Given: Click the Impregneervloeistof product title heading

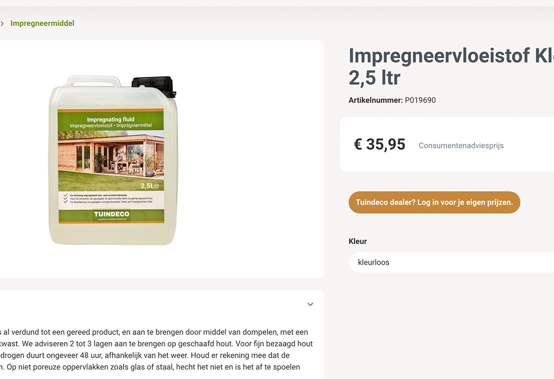Looking at the screenshot, I should pos(451,66).
